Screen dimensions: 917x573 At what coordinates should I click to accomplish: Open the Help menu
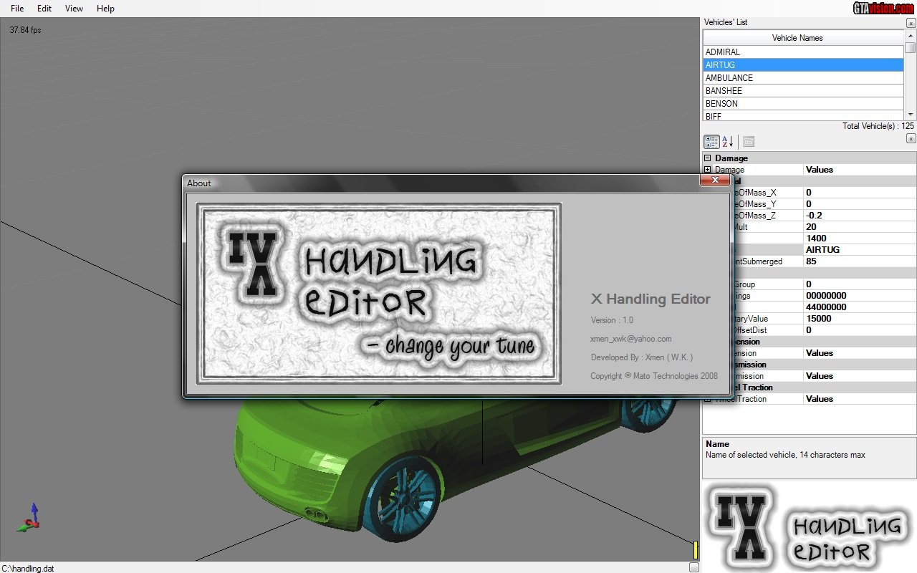[105, 9]
